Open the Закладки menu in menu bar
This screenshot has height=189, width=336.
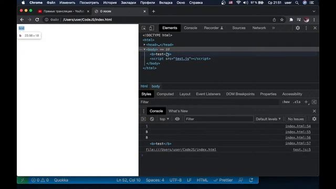click(x=128, y=3)
